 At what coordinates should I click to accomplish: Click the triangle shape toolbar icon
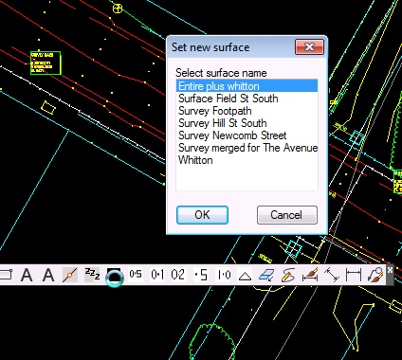pyautogui.click(x=245, y=275)
